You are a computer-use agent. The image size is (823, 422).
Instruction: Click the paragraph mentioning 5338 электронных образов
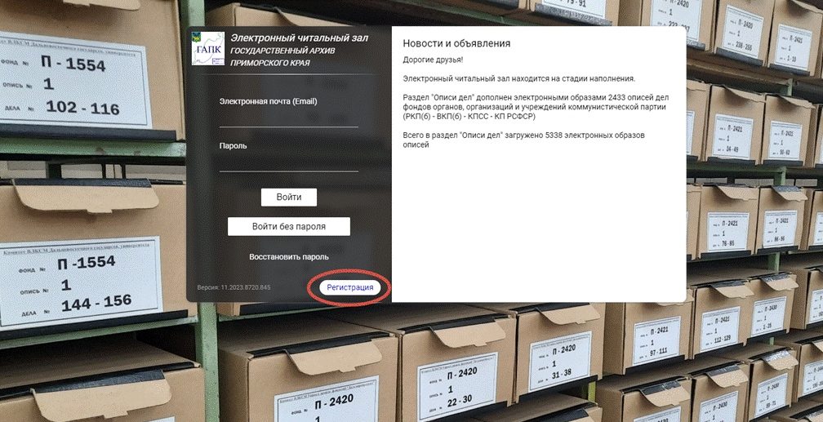point(523,140)
